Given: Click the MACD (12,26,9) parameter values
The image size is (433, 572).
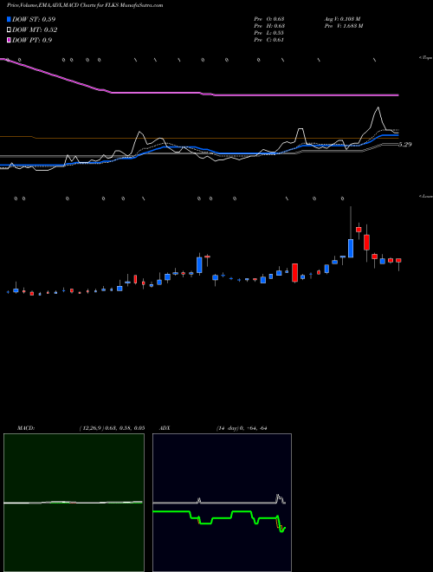Looking at the screenshot, I should 112,428.
